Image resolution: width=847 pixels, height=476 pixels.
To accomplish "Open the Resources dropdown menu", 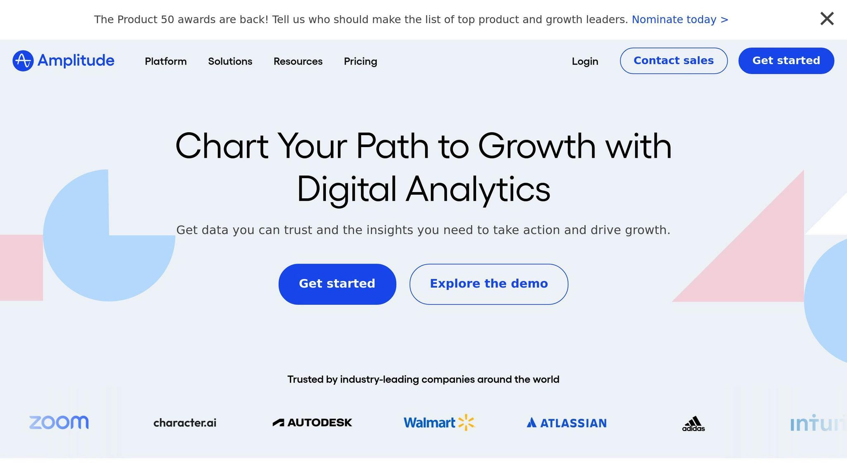I will 298,61.
